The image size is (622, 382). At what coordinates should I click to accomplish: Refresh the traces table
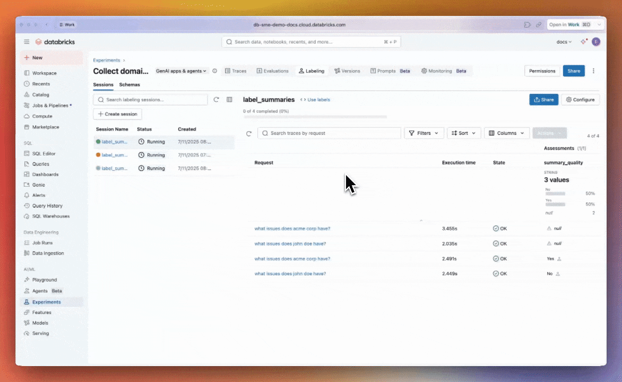(249, 134)
